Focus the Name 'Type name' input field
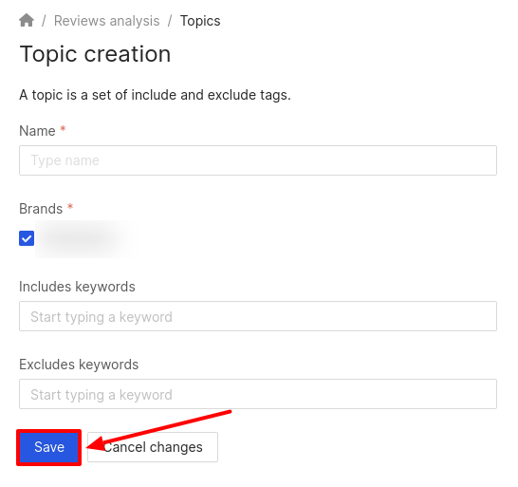 (x=258, y=160)
